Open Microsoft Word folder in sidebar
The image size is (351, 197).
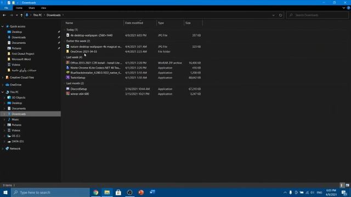click(x=21, y=59)
